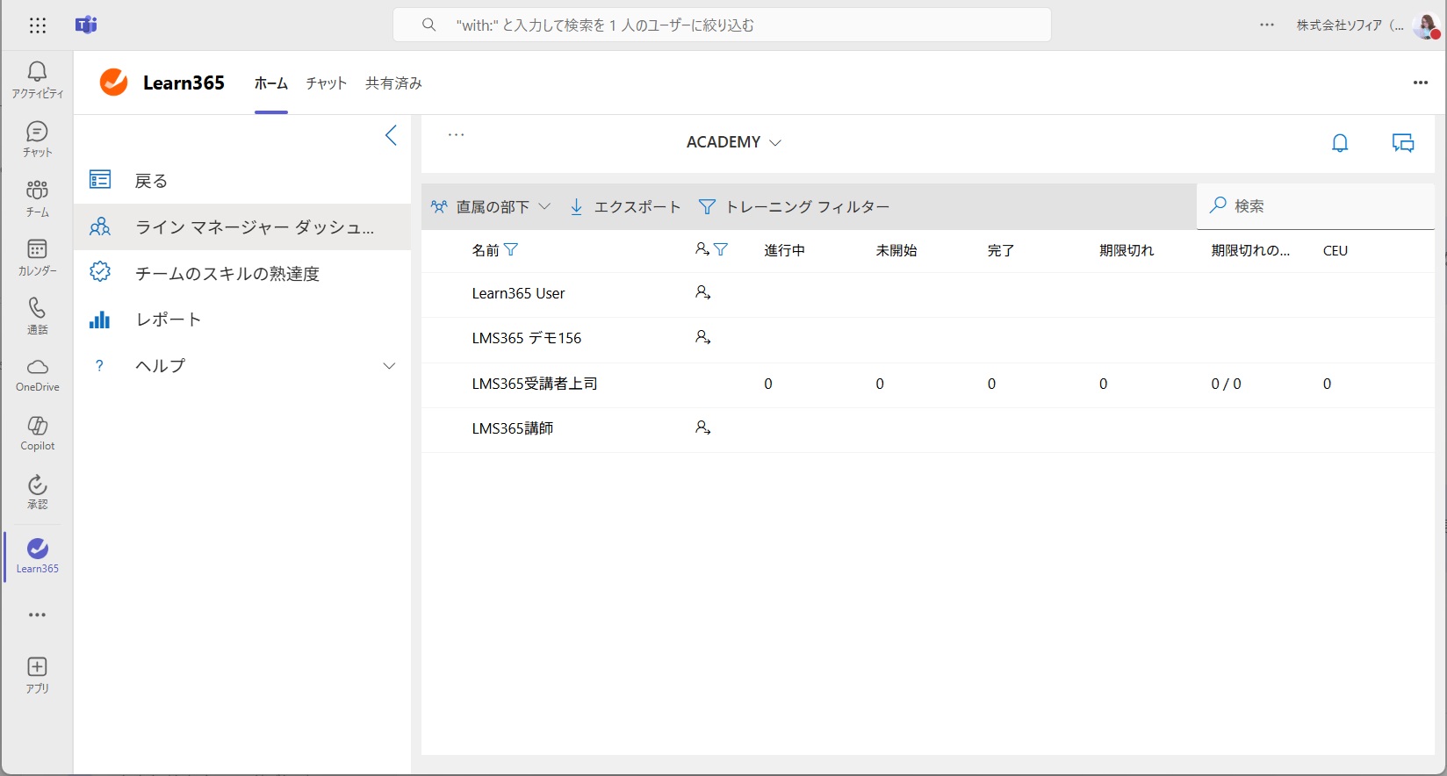This screenshot has width=1447, height=776.
Task: Open チームのスキルの熟達度
Action: [x=242, y=273]
